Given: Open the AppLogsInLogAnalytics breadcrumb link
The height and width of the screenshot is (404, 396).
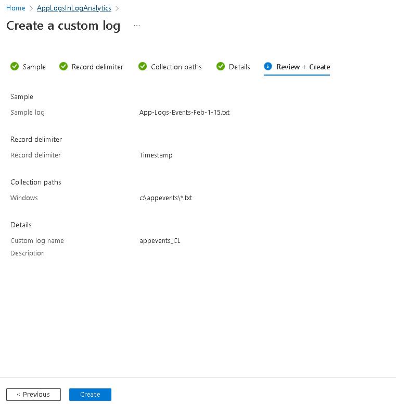Looking at the screenshot, I should (x=74, y=8).
